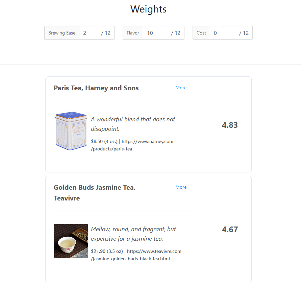Click the "A wonderful blend" description text
The width and height of the screenshot is (301, 285).
point(133,124)
